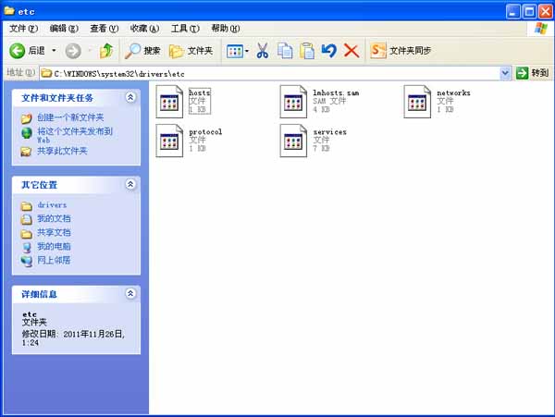
Task: Click the 网上邻居 network icon
Action: (26, 262)
